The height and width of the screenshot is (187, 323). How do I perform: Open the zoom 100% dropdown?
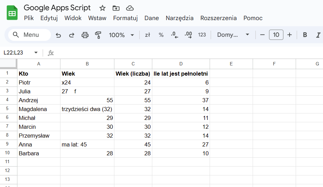point(122,35)
